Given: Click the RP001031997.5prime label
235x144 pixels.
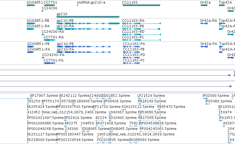Looking at the screenshot, I should 45,118.
